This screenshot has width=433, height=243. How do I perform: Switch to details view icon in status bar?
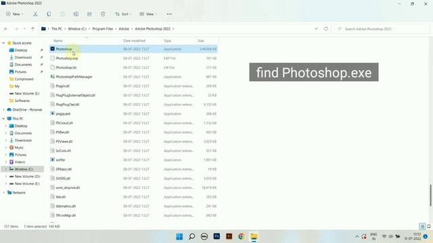pyautogui.click(x=422, y=227)
